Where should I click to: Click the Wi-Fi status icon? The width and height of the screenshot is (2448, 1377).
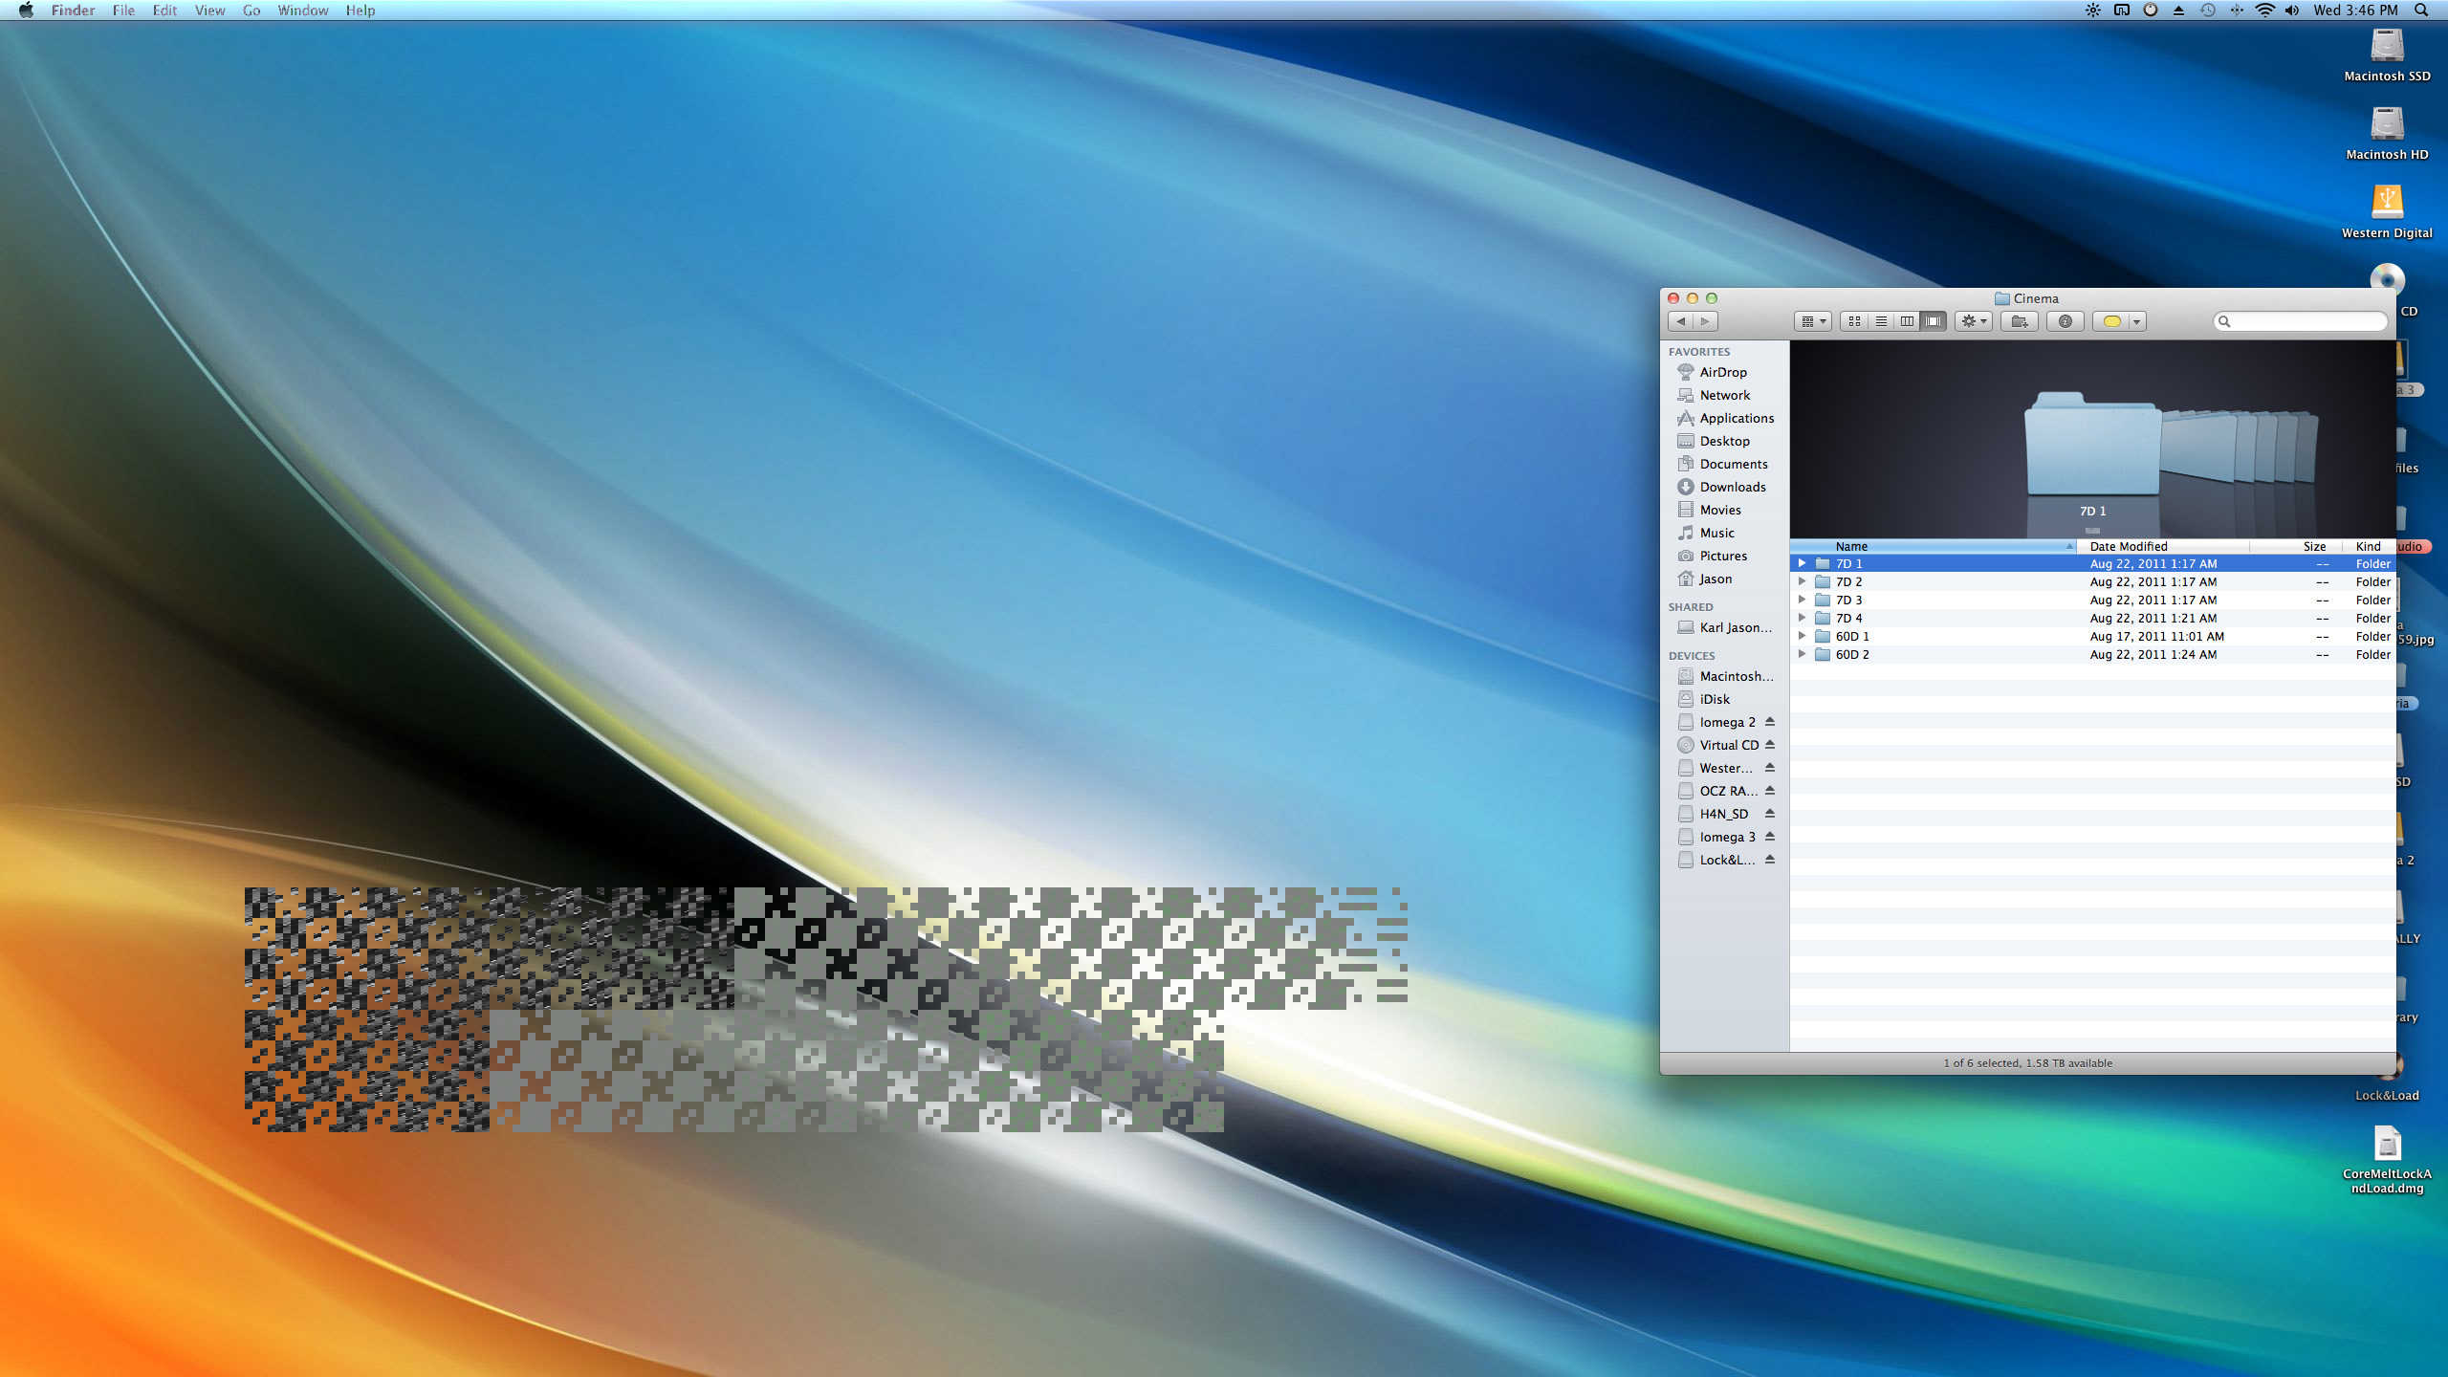pos(2264,11)
